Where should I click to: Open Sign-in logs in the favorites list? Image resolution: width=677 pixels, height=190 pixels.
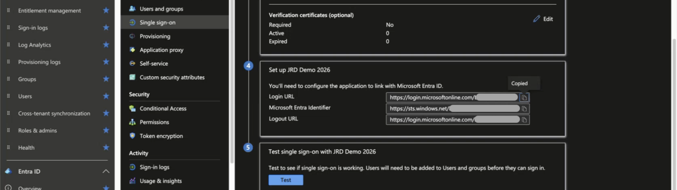coord(33,28)
